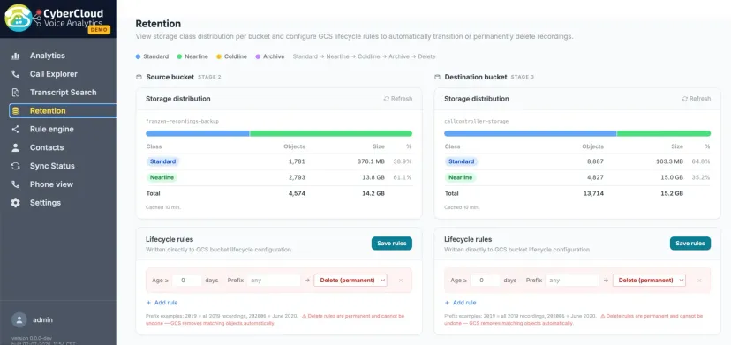Click the Destination bucket Age days field
731x345 pixels.
tap(486, 281)
